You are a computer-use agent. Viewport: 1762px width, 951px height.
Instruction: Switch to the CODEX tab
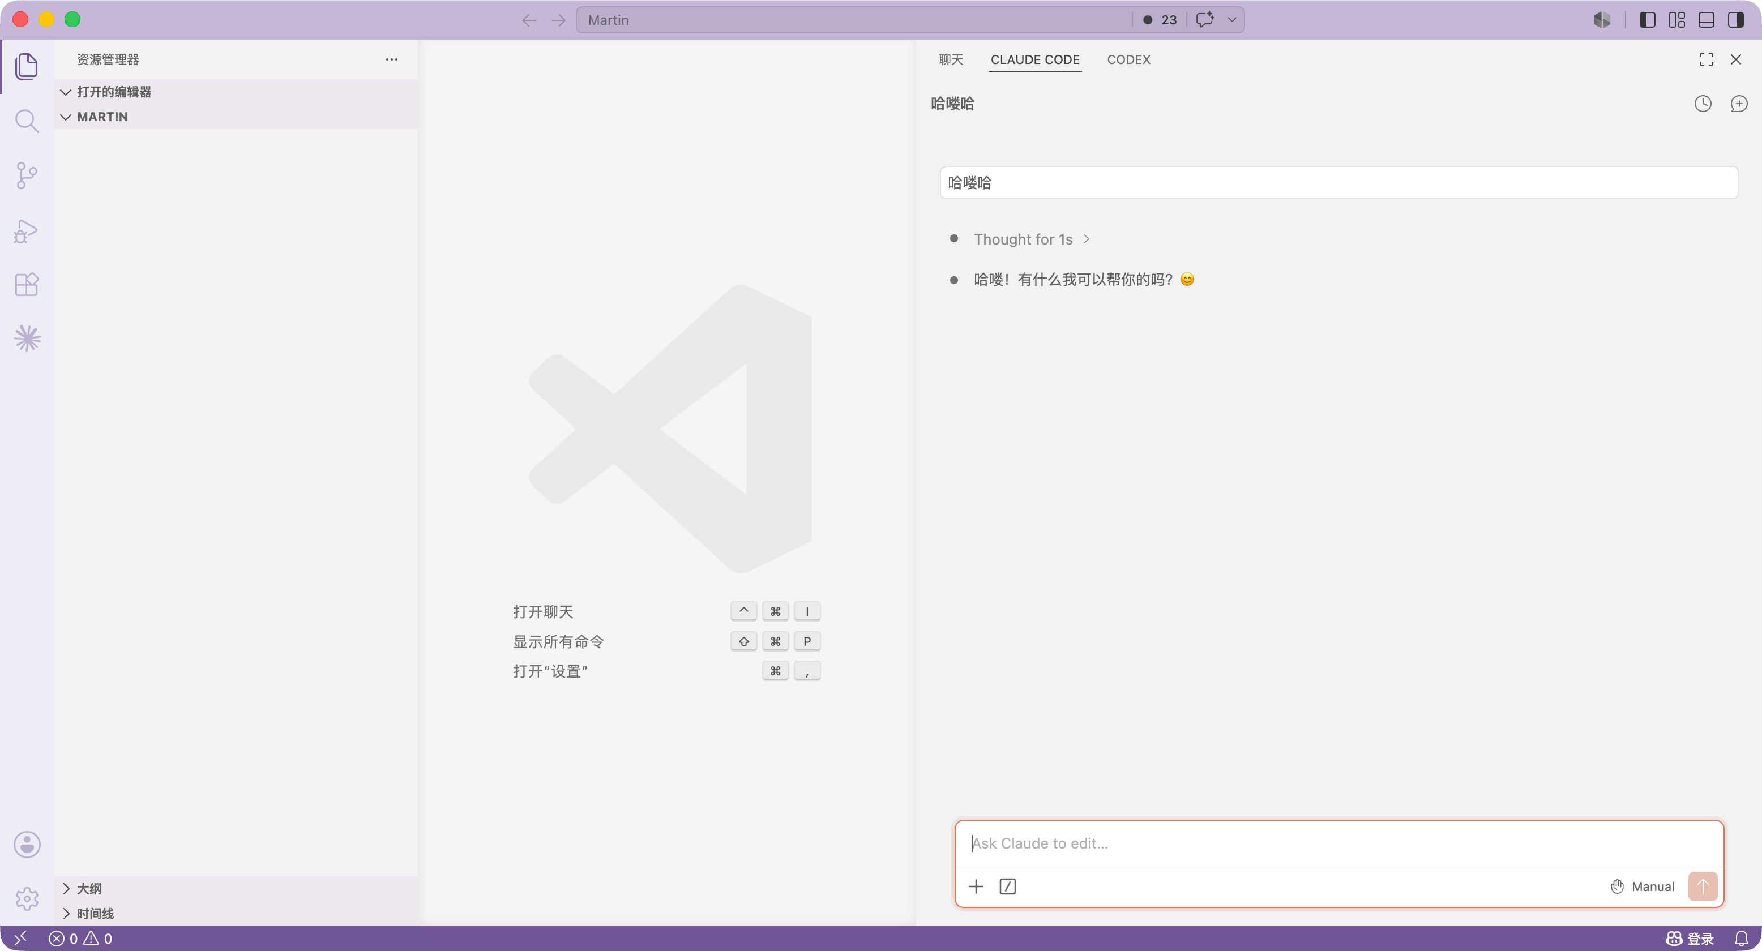(x=1128, y=59)
